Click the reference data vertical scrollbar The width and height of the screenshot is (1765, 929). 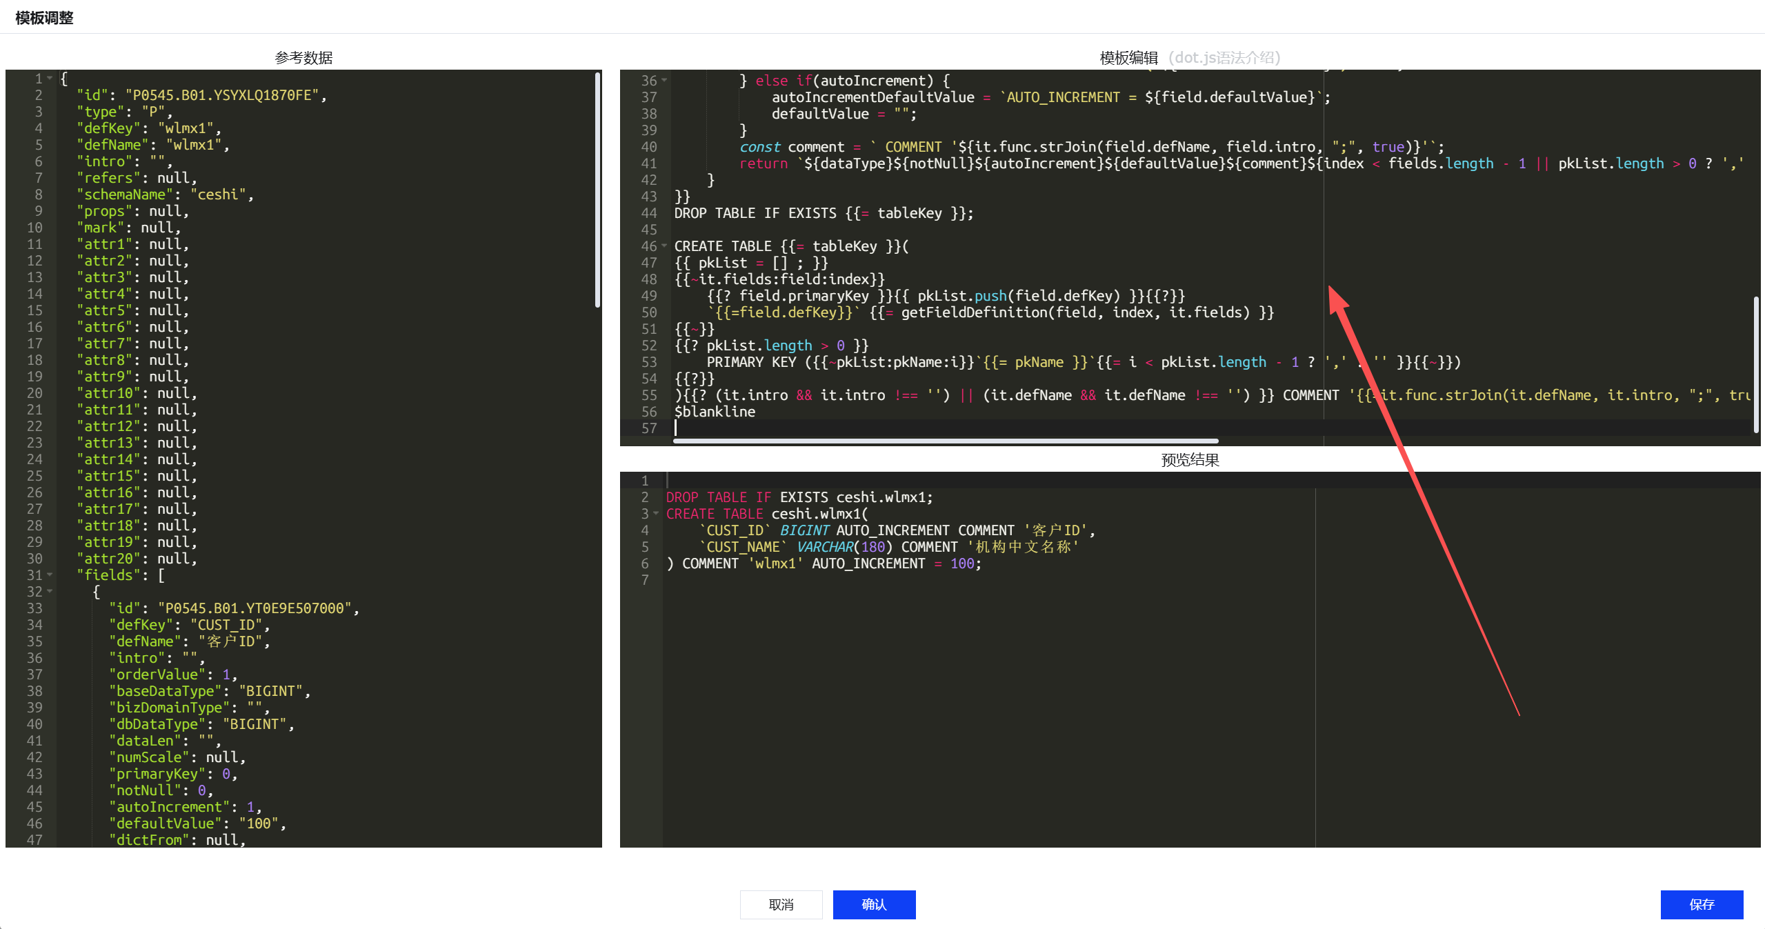[597, 190]
